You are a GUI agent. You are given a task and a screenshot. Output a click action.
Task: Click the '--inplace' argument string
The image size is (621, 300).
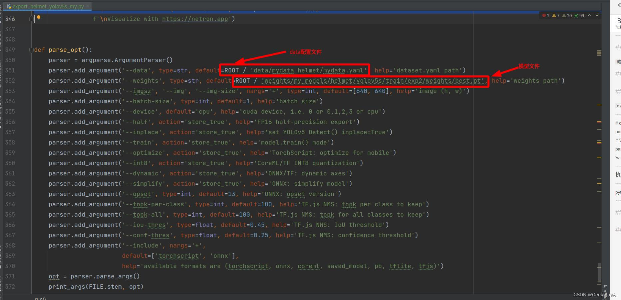[x=142, y=132]
